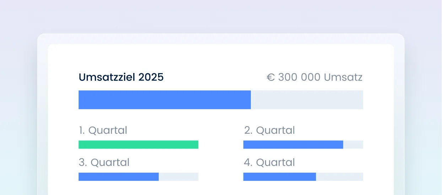Click the blue filled part of the 4. Quartal bar

pos(280,177)
